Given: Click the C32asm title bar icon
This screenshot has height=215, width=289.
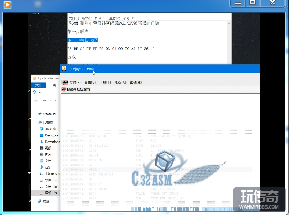Looking at the screenshot, I should coord(64,69).
